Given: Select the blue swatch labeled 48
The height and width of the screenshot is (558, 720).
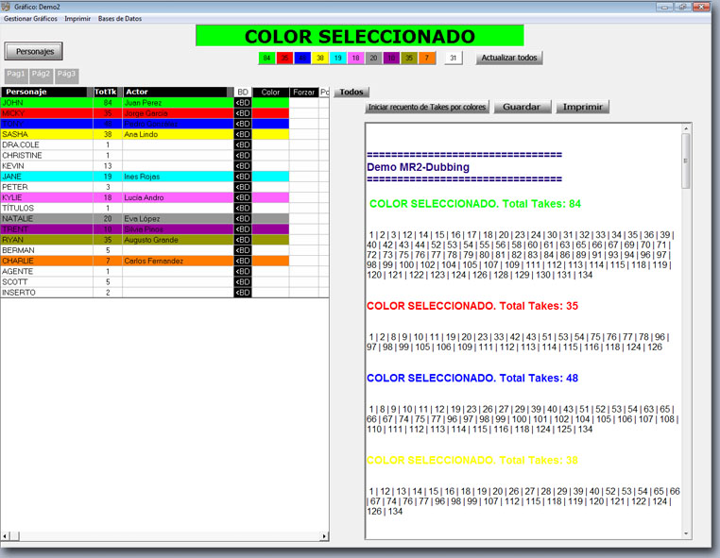Looking at the screenshot, I should click(302, 58).
